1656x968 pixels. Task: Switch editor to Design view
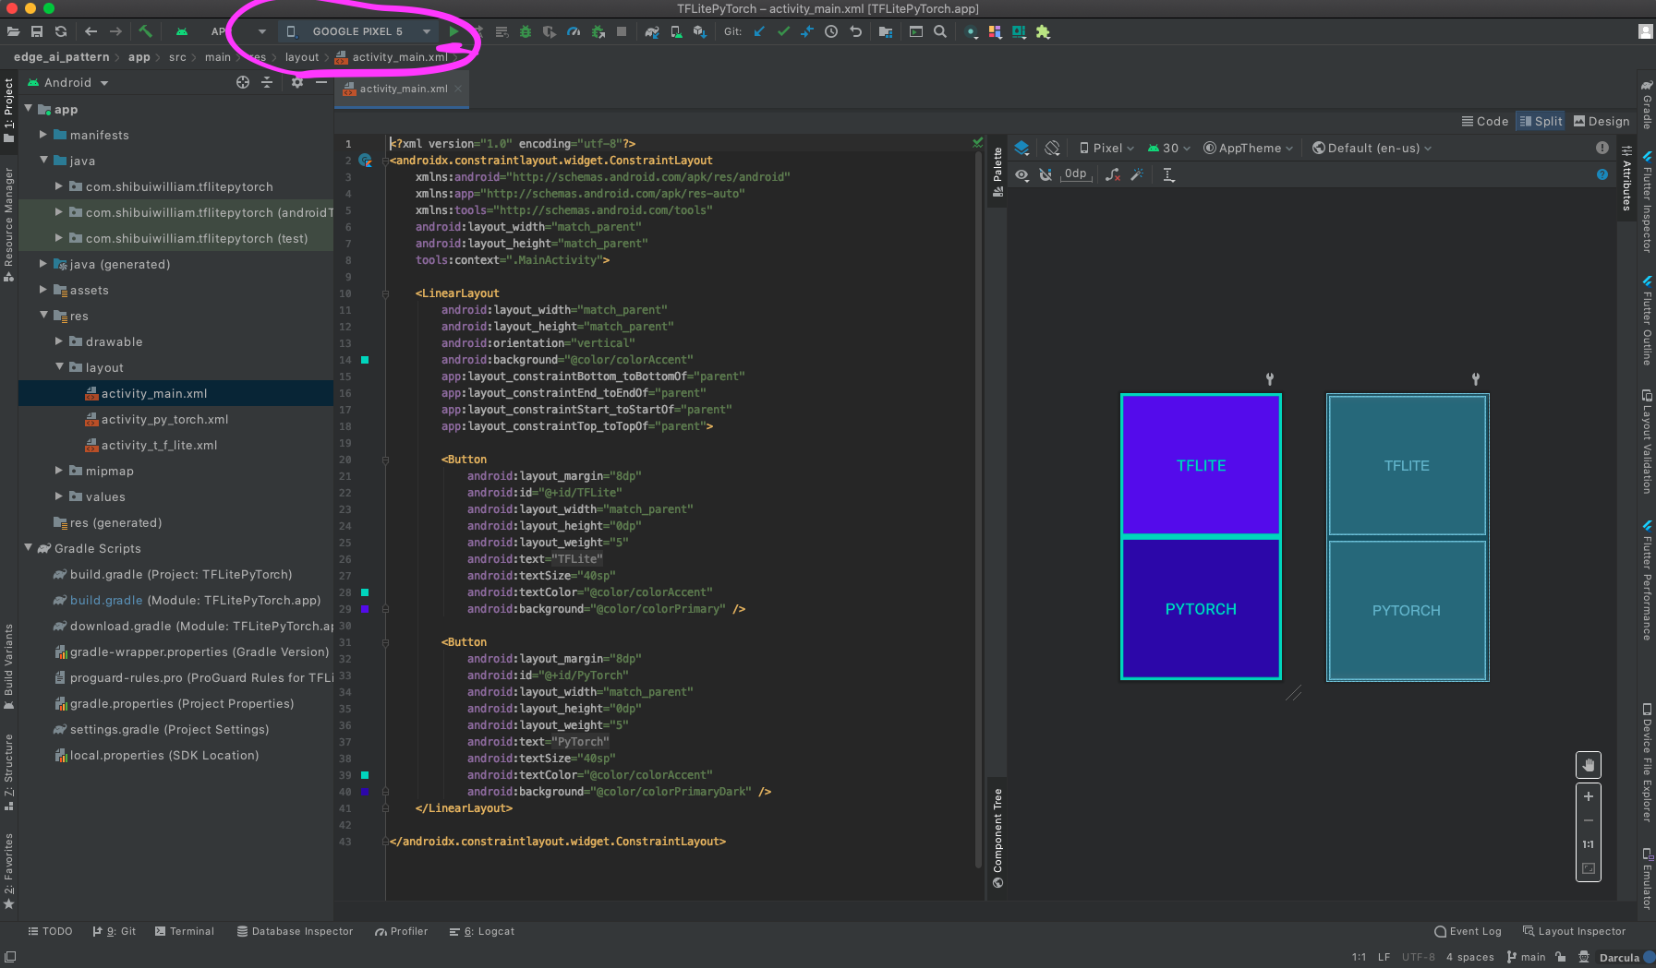click(1602, 121)
